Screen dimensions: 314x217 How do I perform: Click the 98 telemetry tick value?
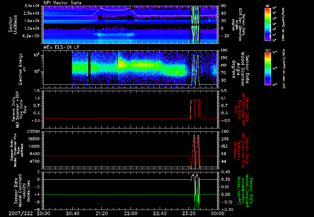click(x=224, y=154)
